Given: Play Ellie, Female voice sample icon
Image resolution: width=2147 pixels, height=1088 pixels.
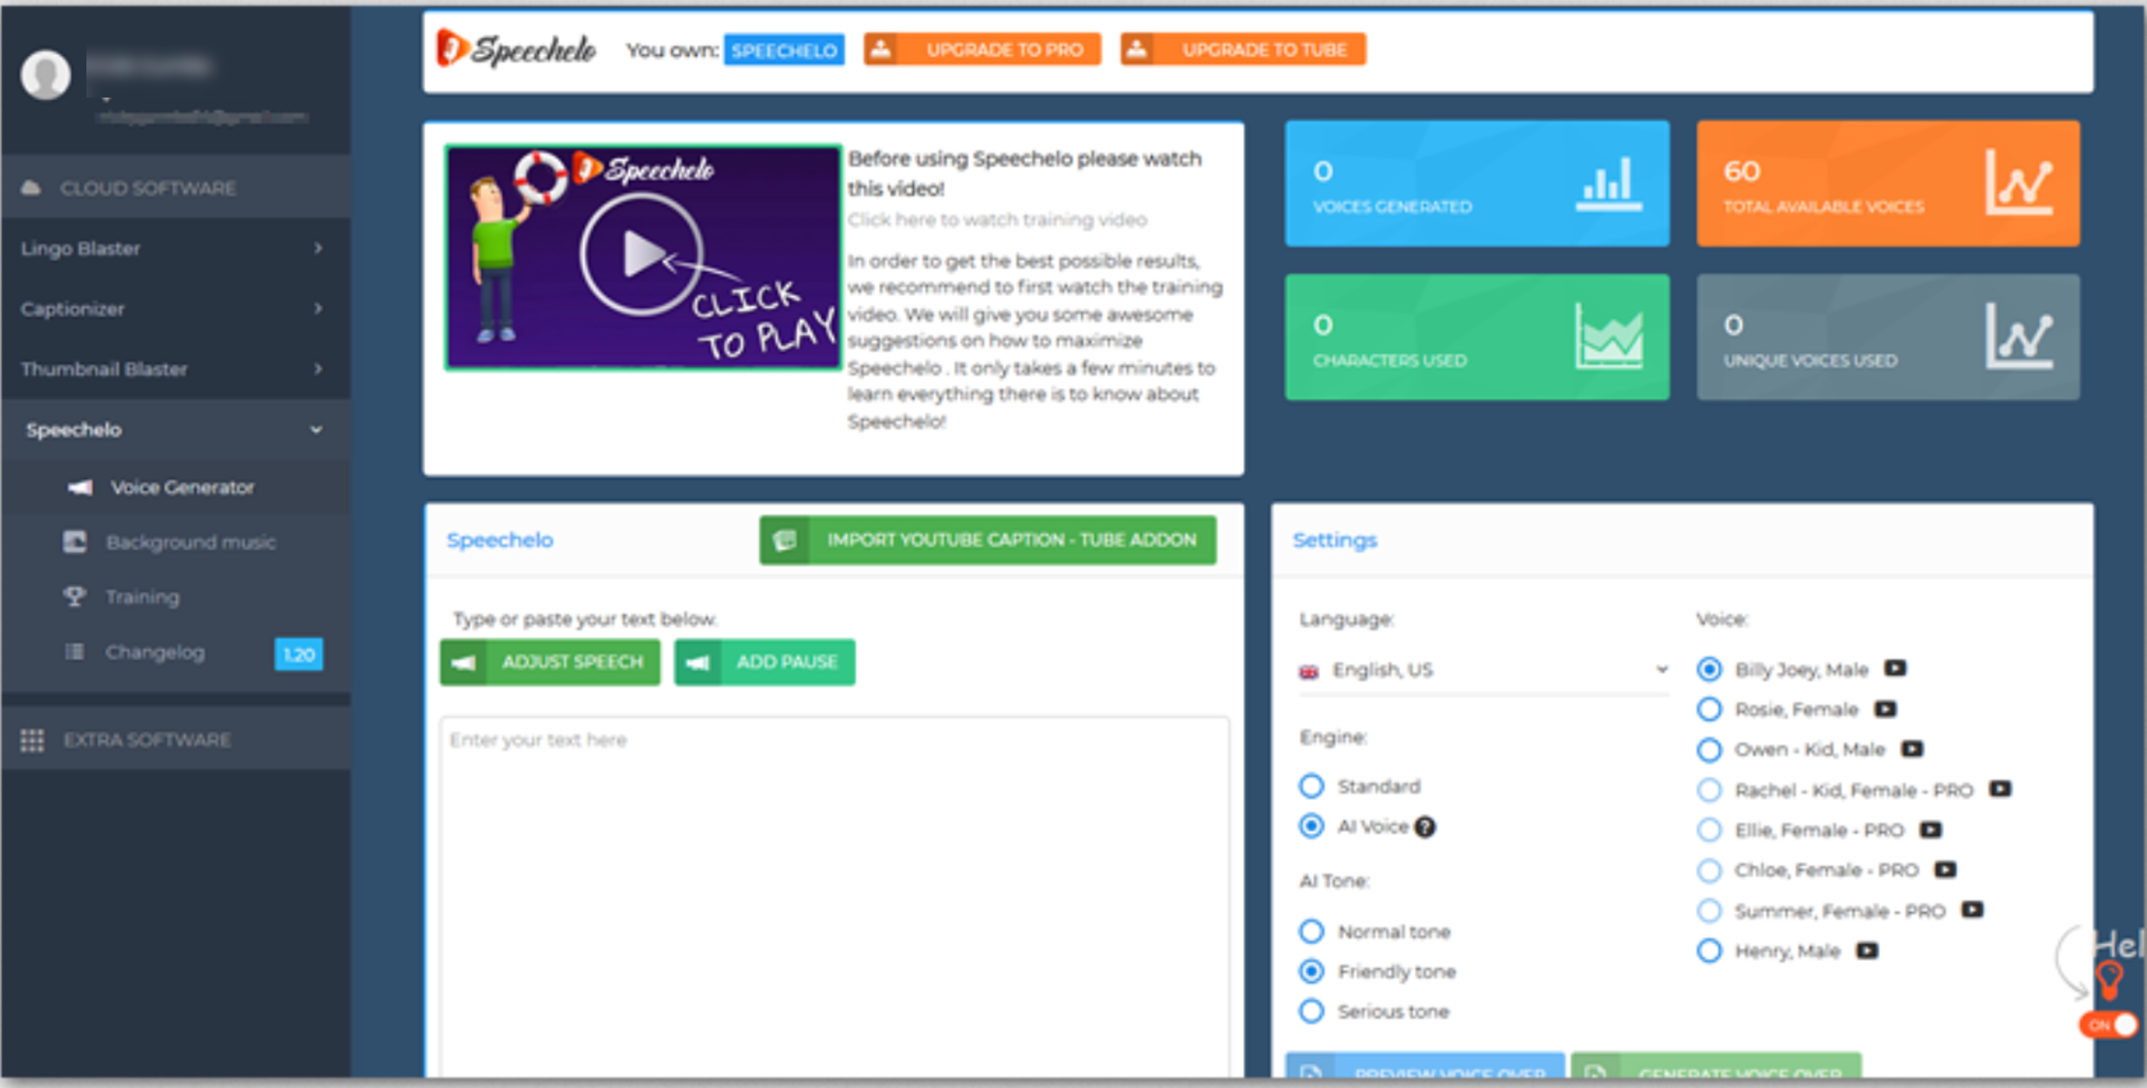Looking at the screenshot, I should click(1930, 830).
